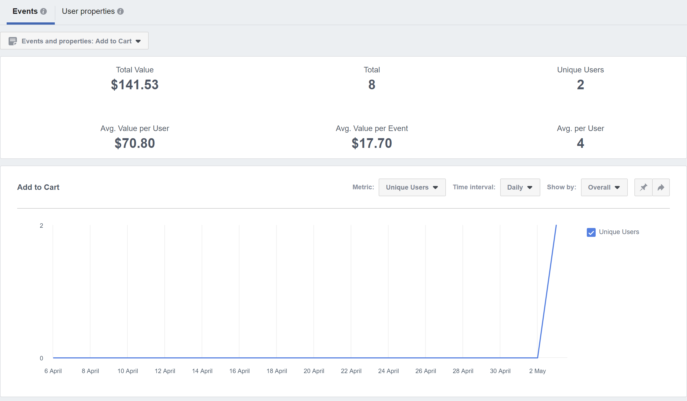Screen dimensions: 687x401
Task: Click the Avg. Value per Event $17.70
Action: [371, 143]
